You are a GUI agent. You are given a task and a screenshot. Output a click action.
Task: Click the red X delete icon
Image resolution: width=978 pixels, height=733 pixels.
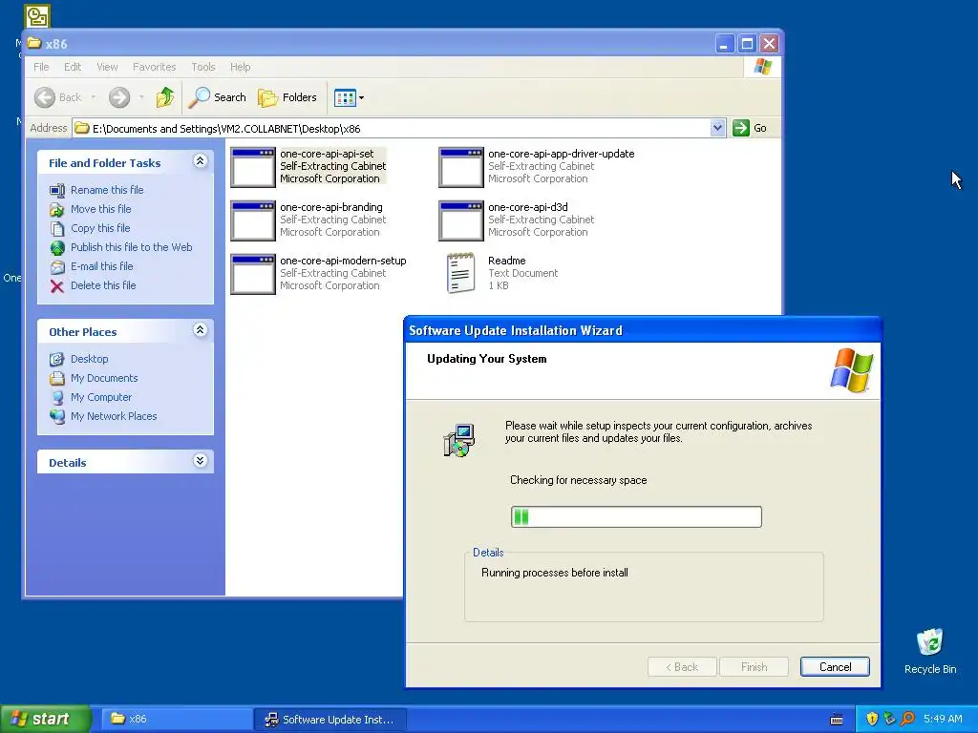point(56,286)
